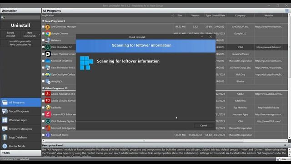The width and height of the screenshot is (291, 164).
Task: Check the Microsoft OneDrive checkbox
Action: (x=43, y=61)
